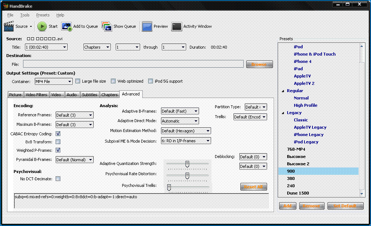Viewport: 371px width, 226px height.
Task: Click Psychovisual Rate Distortion slider handle
Action: tap(187, 176)
